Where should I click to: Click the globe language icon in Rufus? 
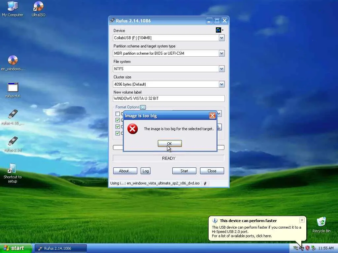coord(219,30)
